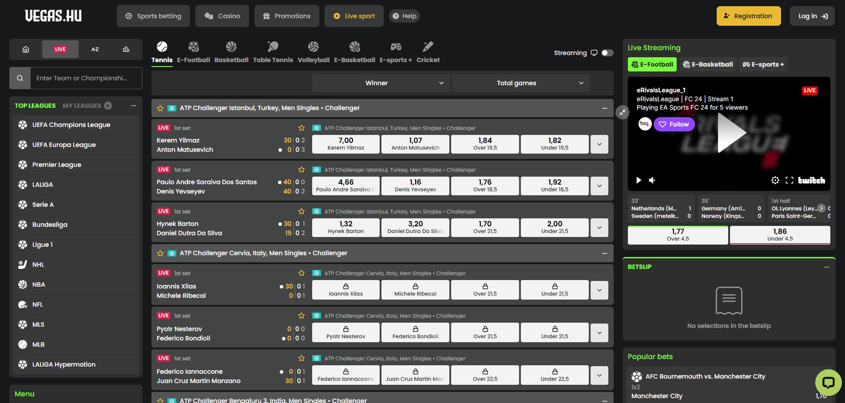Click the Log in button
Screen dimensions: 845x403
pos(813,16)
